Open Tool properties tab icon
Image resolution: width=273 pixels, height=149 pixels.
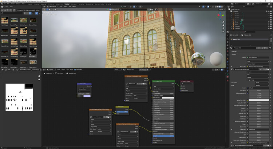[x=227, y=36]
